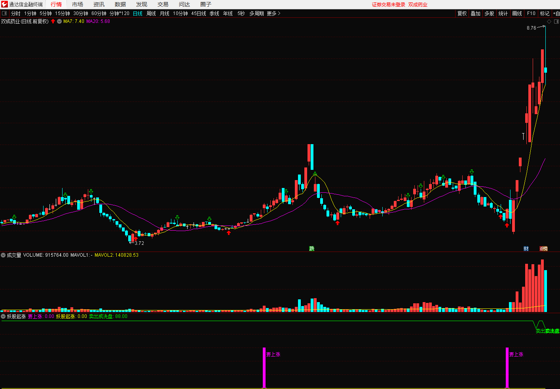This screenshot has width=560, height=389.
Task: Open the 行情 tab
Action: coord(56,4)
